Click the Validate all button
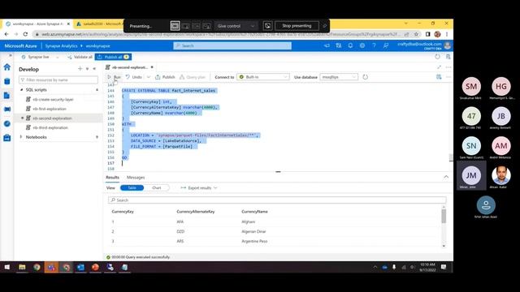Image resolution: width=520 pixels, height=292 pixels. (x=80, y=57)
